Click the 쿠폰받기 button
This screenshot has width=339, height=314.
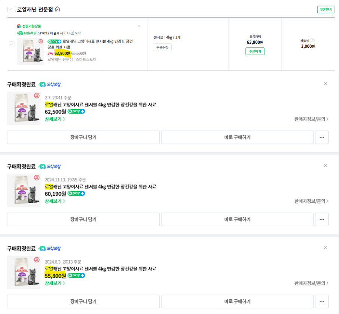coord(326,10)
